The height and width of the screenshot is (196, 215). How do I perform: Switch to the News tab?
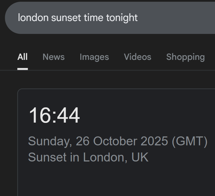[54, 57]
